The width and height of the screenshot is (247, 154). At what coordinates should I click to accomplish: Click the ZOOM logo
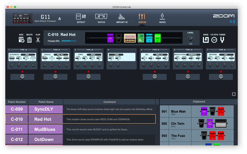pos(224,16)
